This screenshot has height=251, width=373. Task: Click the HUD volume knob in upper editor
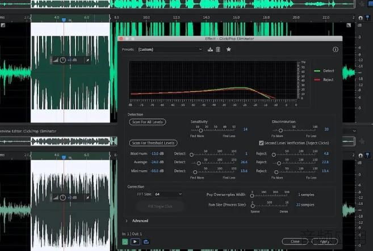pos(62,60)
